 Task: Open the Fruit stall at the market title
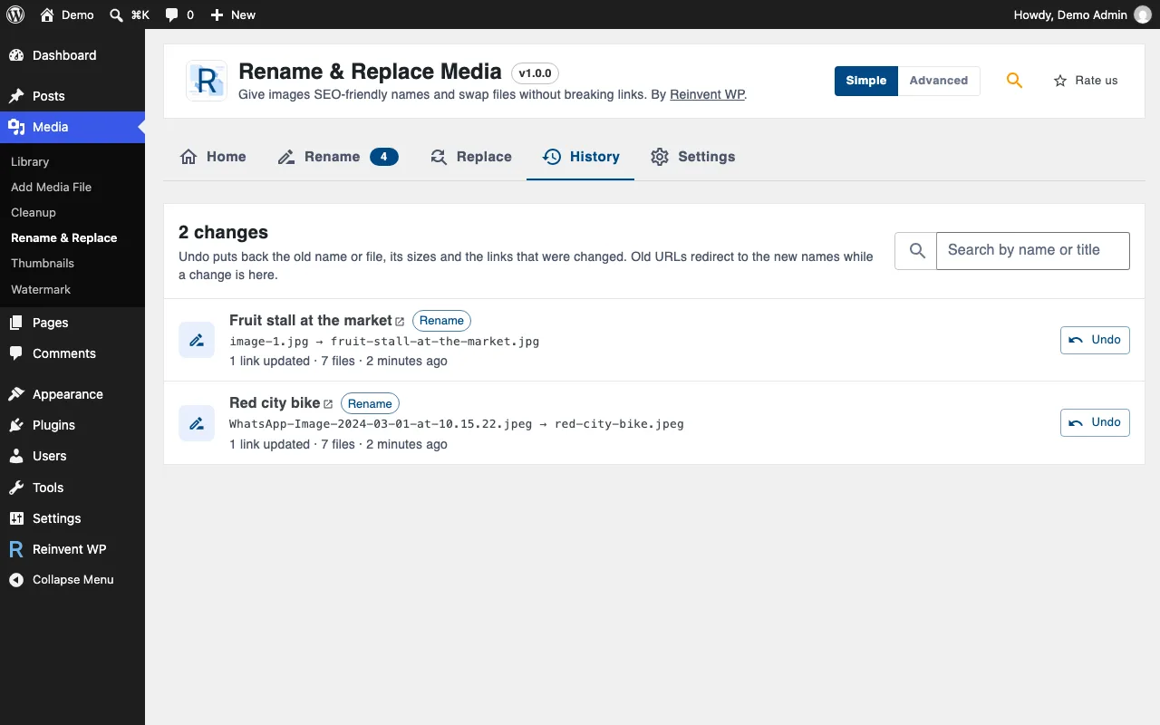311,320
